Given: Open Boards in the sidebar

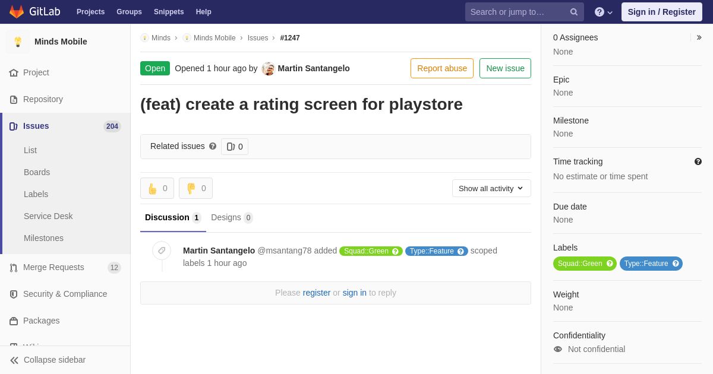Looking at the screenshot, I should tap(37, 172).
